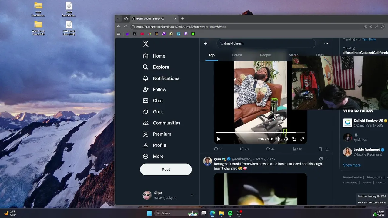Go to the Explore page
The height and width of the screenshot is (218, 388).
coord(156,67)
